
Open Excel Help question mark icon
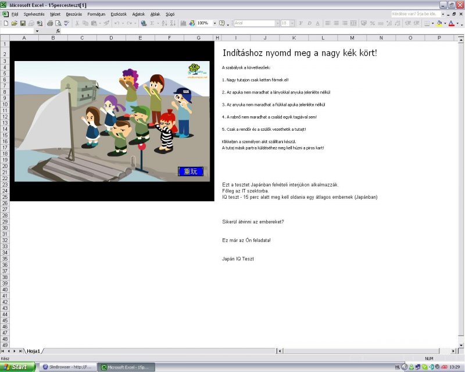click(x=222, y=23)
